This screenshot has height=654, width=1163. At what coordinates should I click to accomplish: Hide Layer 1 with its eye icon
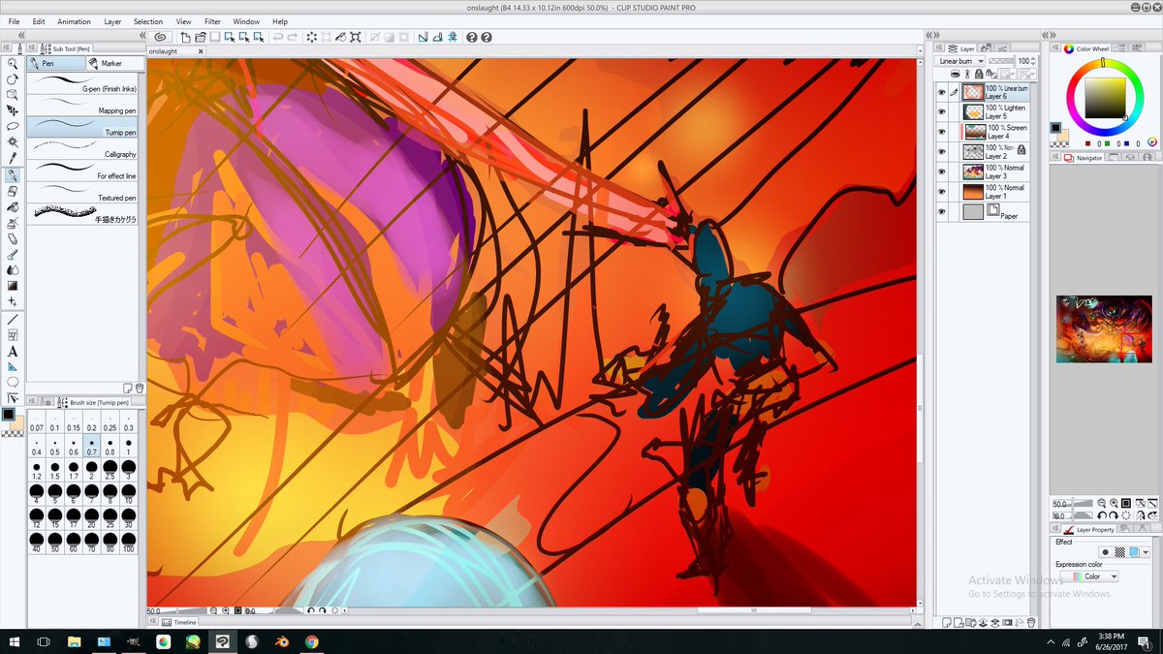pos(941,192)
